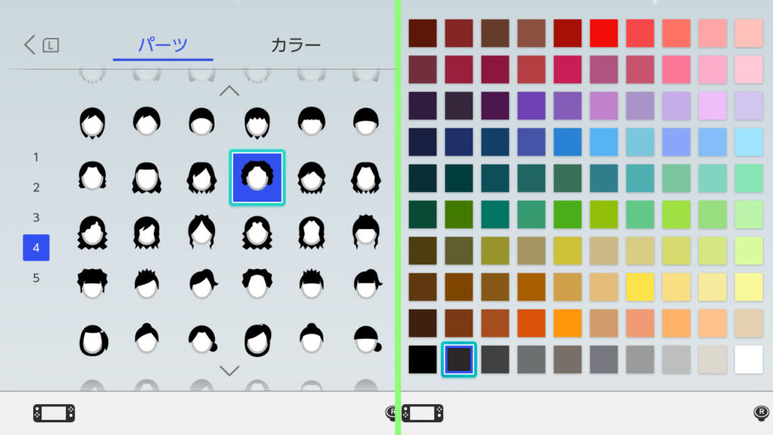Jump to hairstyle page 1
This screenshot has width=773, height=435.
[x=36, y=157]
